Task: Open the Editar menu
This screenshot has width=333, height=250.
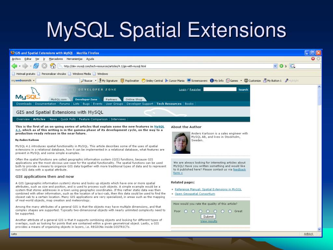Action: [28, 59]
